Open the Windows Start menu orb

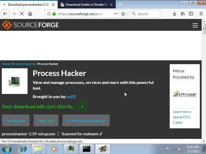[7, 149]
